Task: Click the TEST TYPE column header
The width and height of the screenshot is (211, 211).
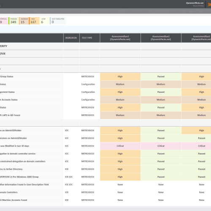Action: [90, 38]
